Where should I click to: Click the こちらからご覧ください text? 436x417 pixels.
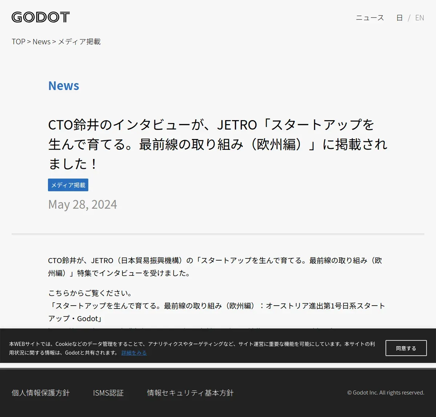(x=91, y=293)
